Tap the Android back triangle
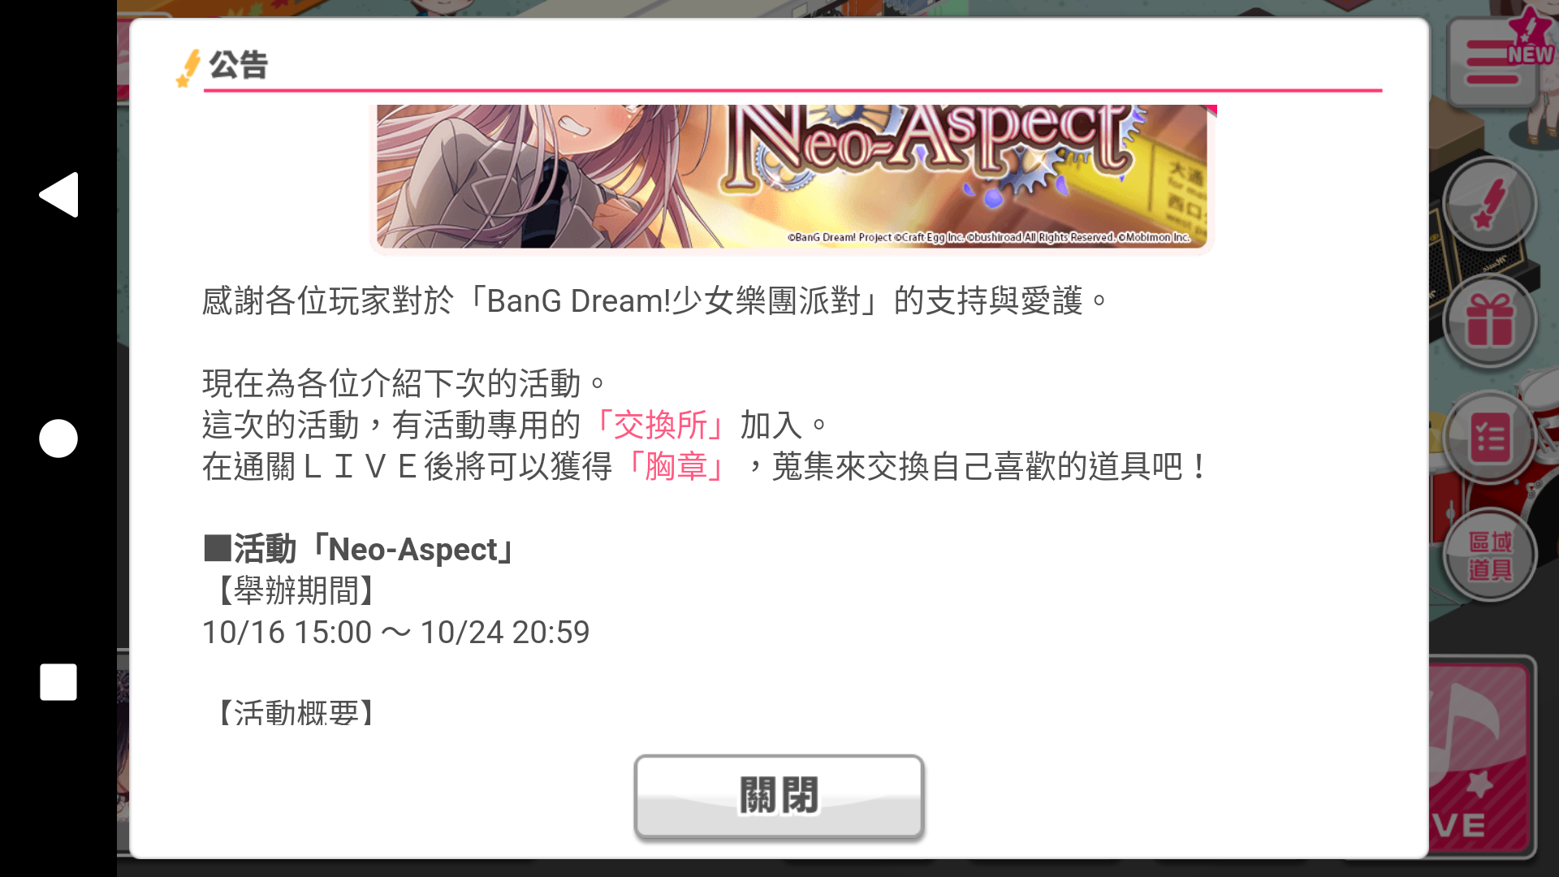Image resolution: width=1559 pixels, height=877 pixels. 58,195
